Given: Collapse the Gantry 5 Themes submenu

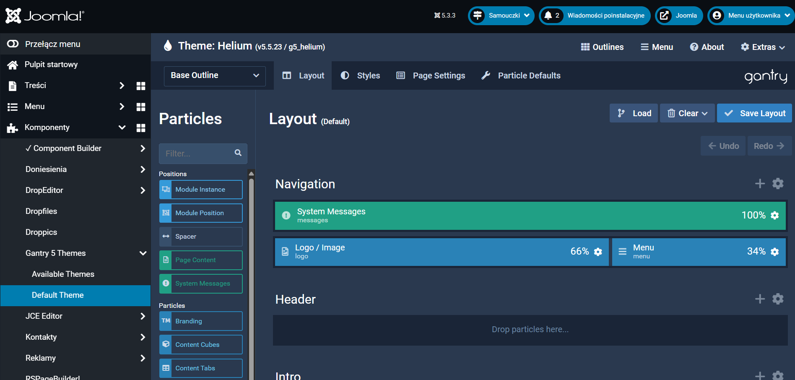Looking at the screenshot, I should pyautogui.click(x=143, y=253).
